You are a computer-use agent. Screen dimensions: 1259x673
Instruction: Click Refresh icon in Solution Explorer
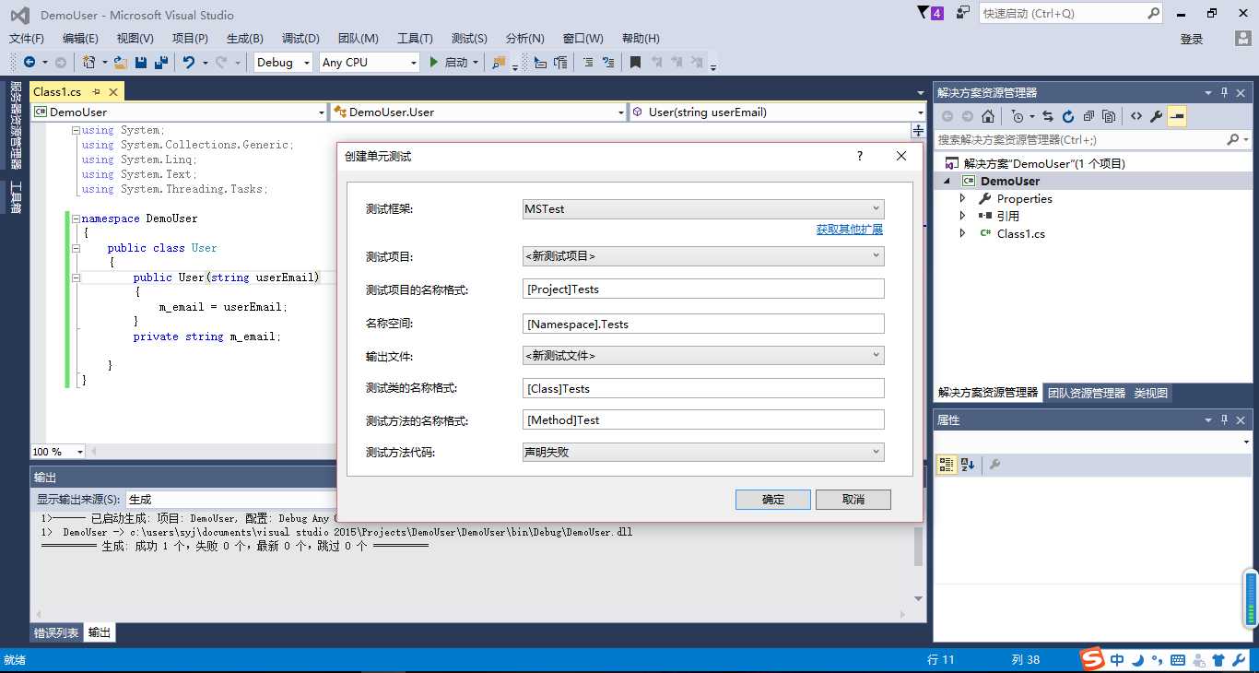[1068, 116]
